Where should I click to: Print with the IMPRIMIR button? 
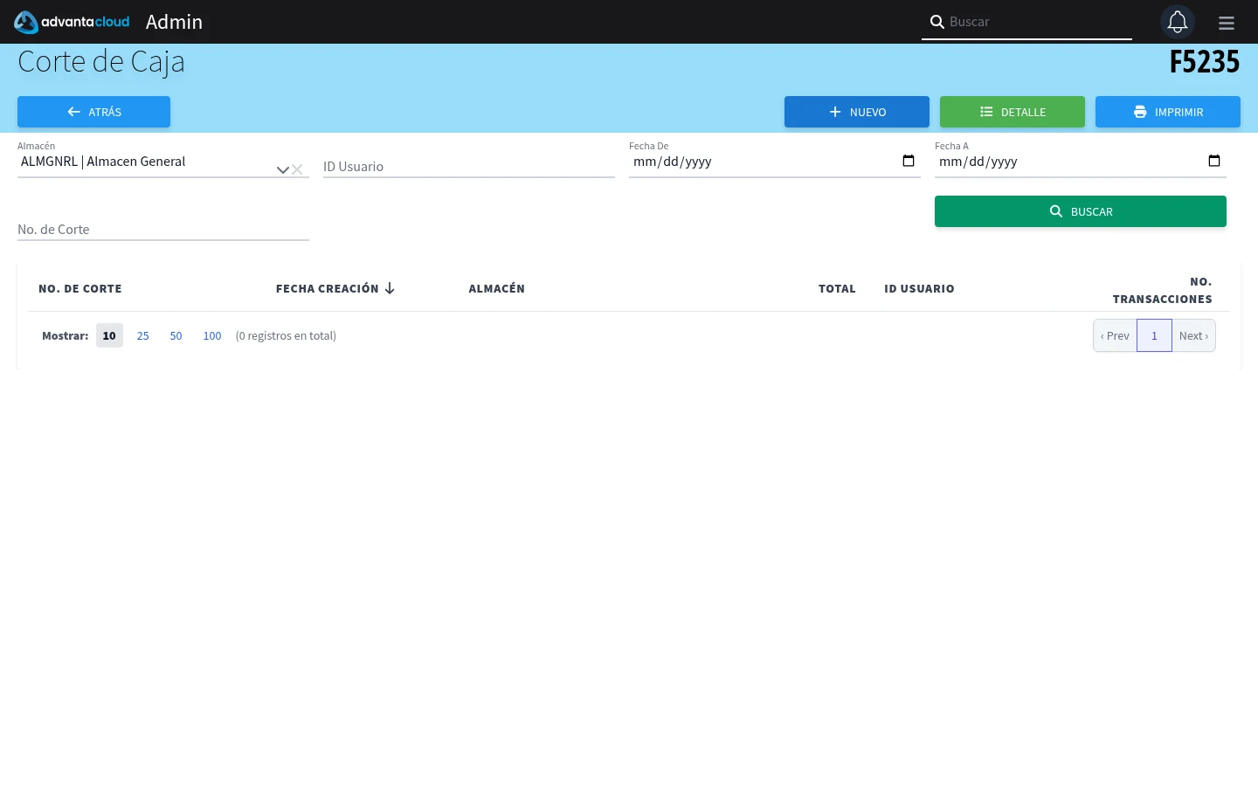coord(1168,112)
